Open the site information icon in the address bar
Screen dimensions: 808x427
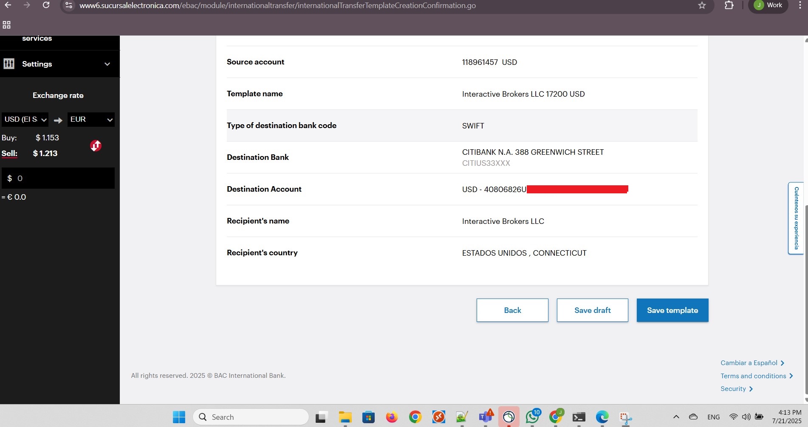point(68,6)
